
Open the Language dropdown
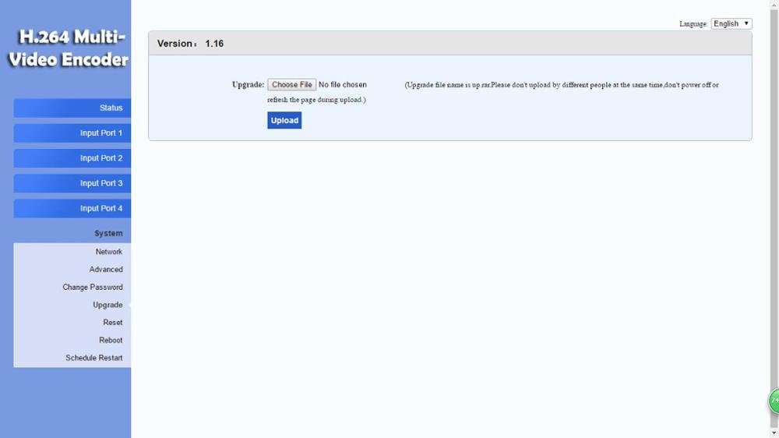click(x=731, y=23)
